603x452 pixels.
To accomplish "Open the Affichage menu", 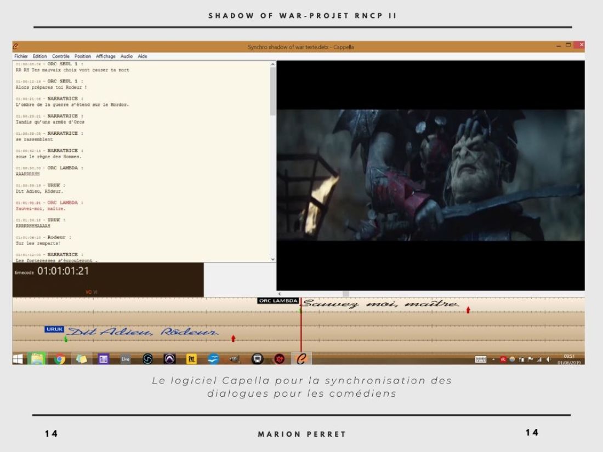I will click(106, 56).
